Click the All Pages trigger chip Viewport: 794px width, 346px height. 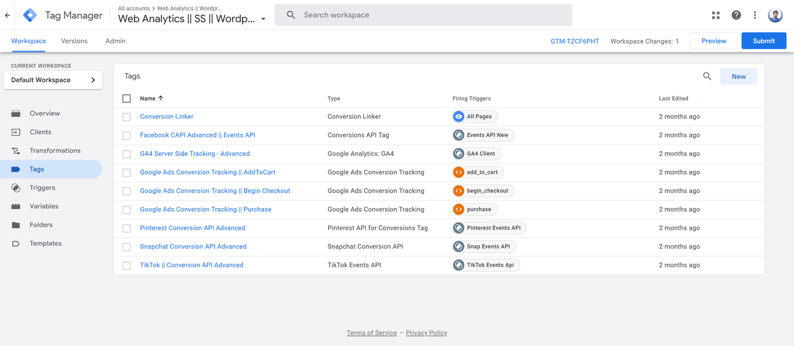tap(475, 116)
